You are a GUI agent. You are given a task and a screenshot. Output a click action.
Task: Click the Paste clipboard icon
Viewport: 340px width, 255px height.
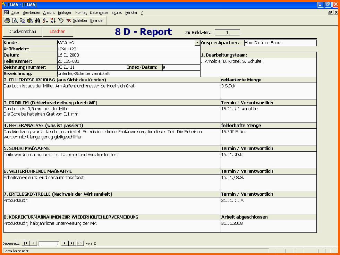pos(30,20)
